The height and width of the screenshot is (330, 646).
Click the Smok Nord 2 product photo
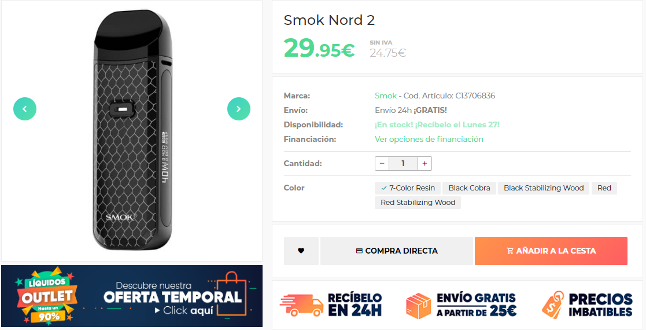point(132,130)
